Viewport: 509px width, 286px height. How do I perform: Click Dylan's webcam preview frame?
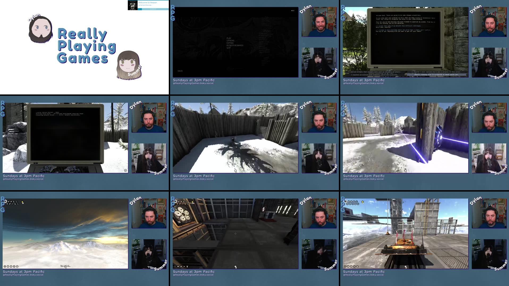(x=319, y=20)
